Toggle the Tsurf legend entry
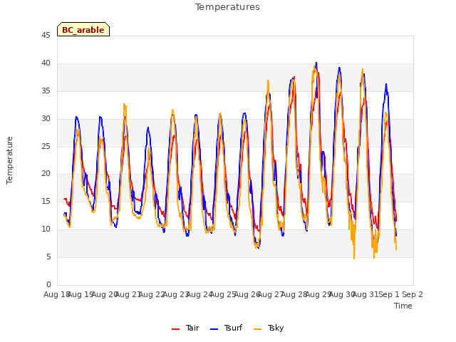The height and width of the screenshot is (342, 456). (x=226, y=328)
